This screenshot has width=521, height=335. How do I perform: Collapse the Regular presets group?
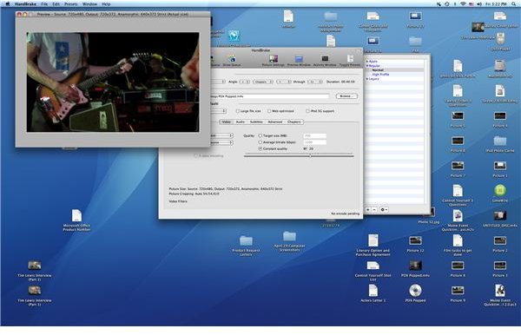[367, 66]
